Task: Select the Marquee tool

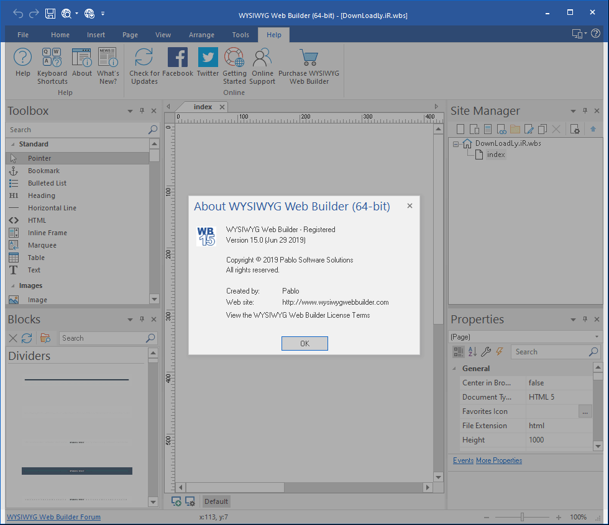Action: pyautogui.click(x=77, y=245)
